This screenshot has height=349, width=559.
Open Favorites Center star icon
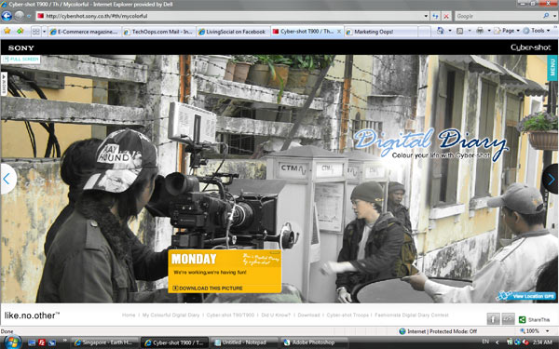point(7,32)
